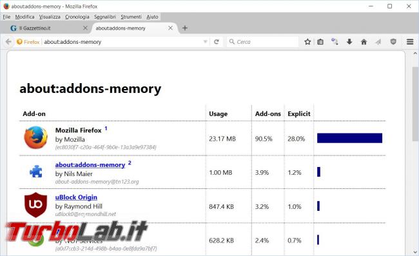The height and width of the screenshot is (256, 419).
Task: Open the hamburger menu
Action: pos(410,42)
